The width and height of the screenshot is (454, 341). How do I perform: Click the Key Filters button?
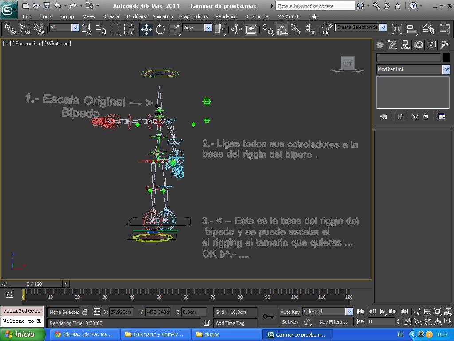[333, 322]
